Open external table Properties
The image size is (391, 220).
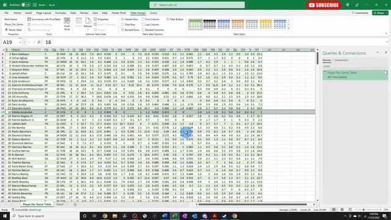click(101, 19)
